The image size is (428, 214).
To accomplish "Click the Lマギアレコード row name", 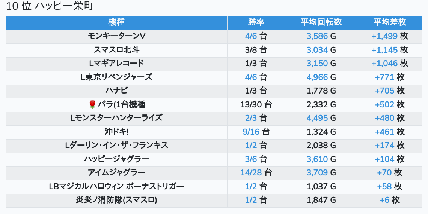I will pyautogui.click(x=116, y=63).
